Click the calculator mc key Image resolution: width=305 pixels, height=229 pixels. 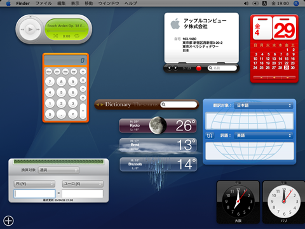tap(65, 72)
